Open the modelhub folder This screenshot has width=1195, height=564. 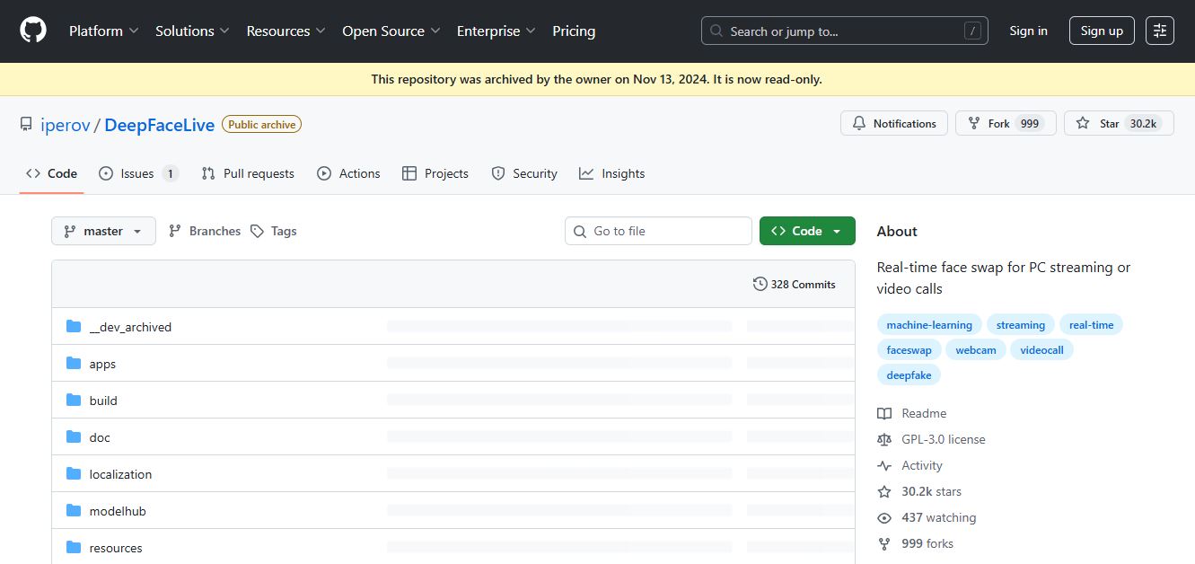coord(118,511)
